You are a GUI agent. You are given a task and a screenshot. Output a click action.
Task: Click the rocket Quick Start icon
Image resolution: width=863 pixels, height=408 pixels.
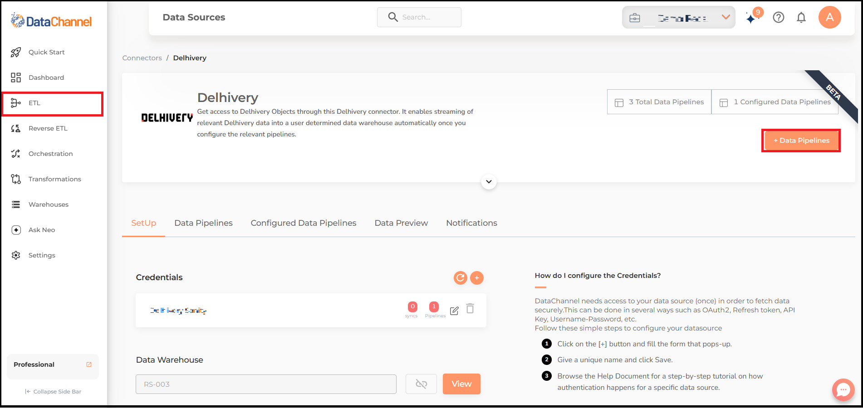[x=16, y=52]
